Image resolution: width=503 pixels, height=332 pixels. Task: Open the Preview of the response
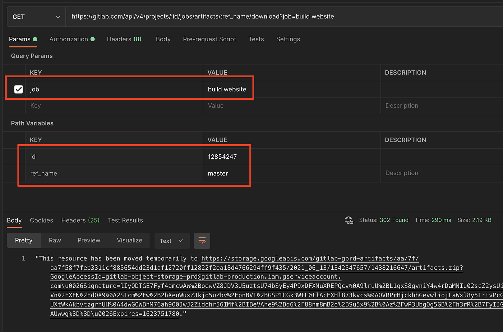point(89,240)
